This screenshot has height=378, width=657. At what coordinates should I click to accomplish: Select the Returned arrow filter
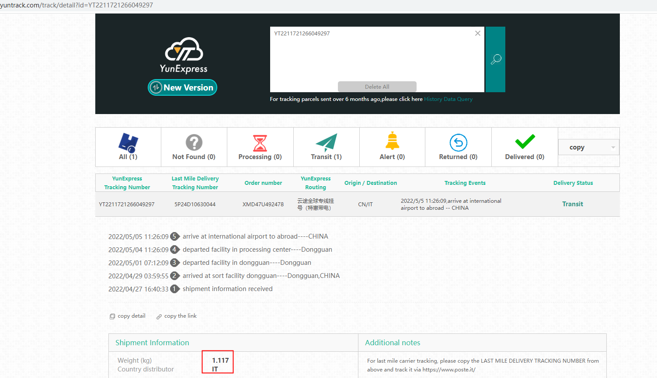click(x=458, y=143)
